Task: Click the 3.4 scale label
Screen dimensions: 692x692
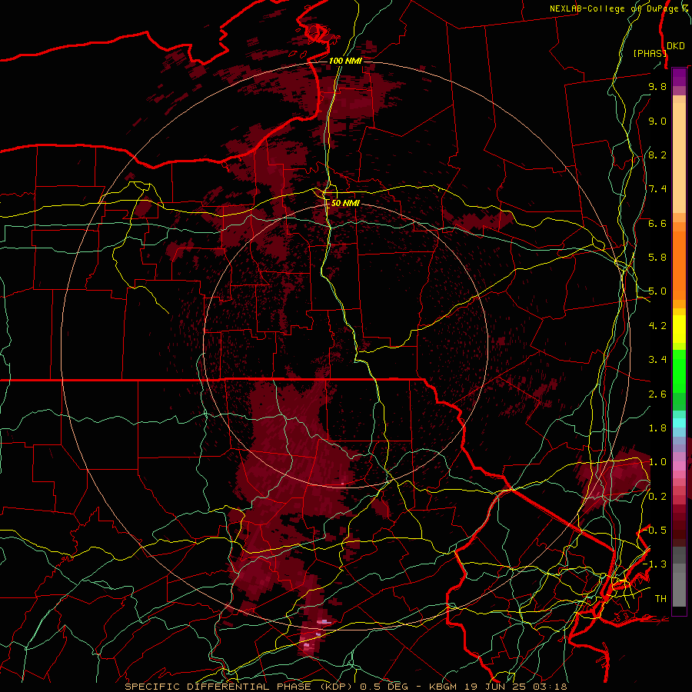Action: (x=657, y=360)
